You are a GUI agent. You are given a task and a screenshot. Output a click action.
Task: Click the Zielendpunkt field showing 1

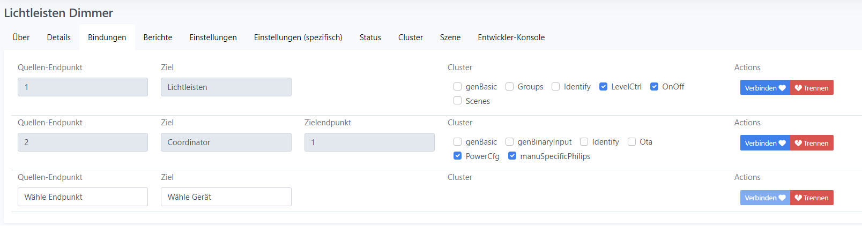point(369,142)
